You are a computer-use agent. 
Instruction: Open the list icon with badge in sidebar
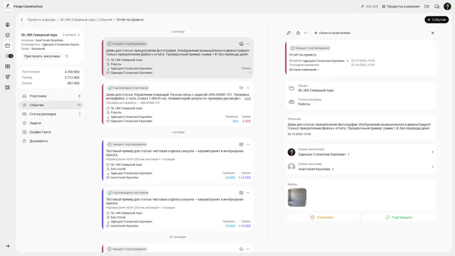tap(9, 56)
